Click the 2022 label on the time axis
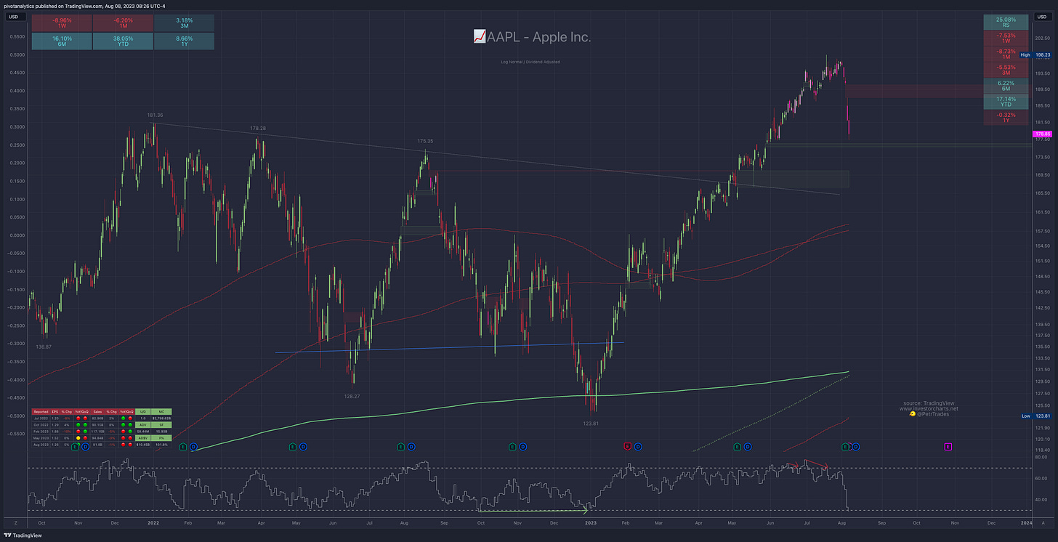Screen dimensions: 1058x542 tap(153, 522)
